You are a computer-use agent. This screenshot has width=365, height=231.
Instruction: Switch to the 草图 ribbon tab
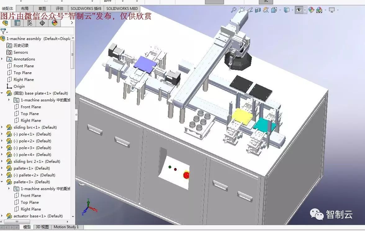pyautogui.click(x=42, y=9)
